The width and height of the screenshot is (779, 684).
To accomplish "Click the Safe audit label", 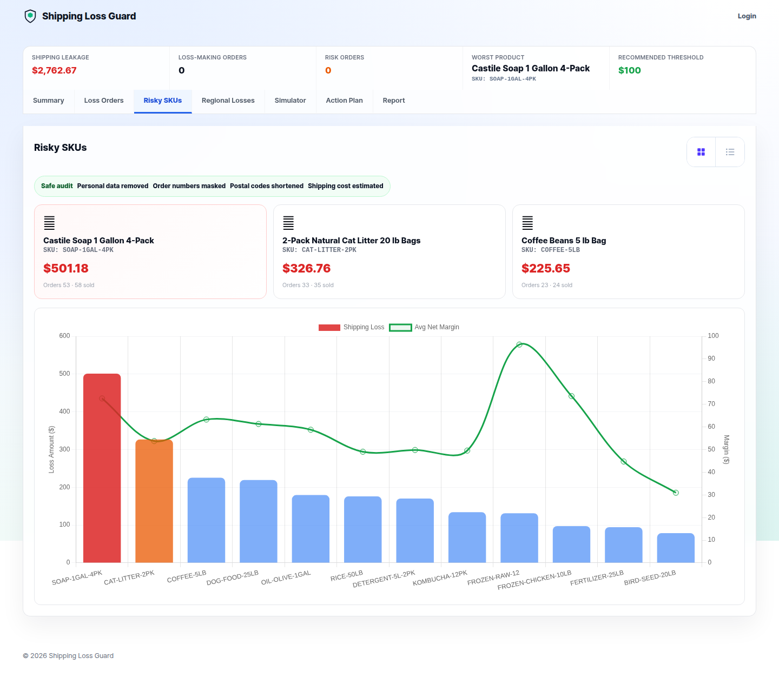I will tap(57, 186).
